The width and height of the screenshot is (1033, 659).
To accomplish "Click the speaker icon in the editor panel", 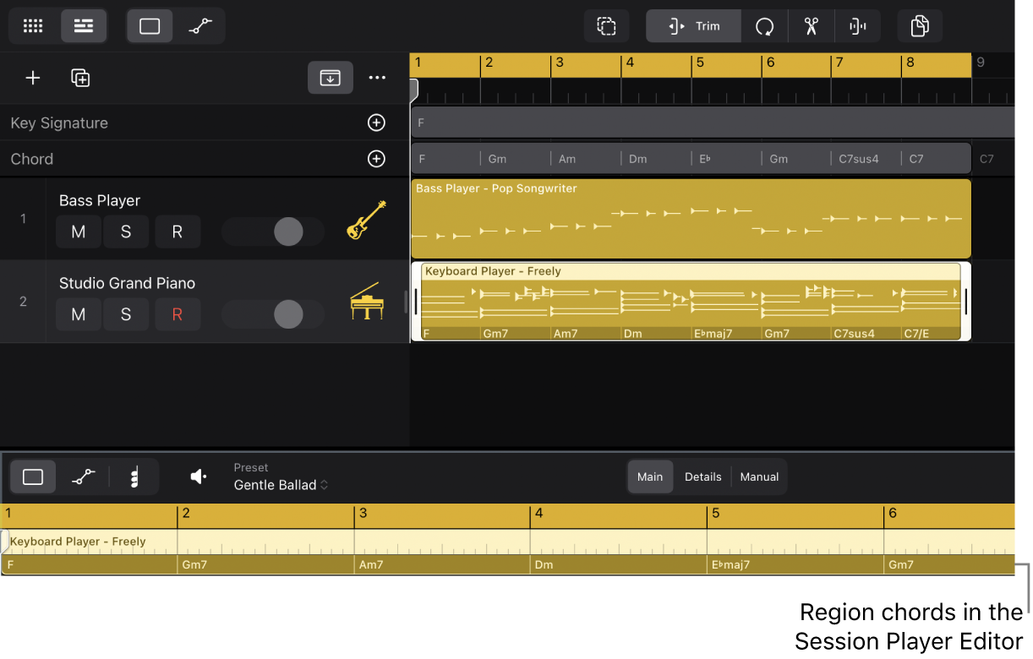I will (x=198, y=477).
